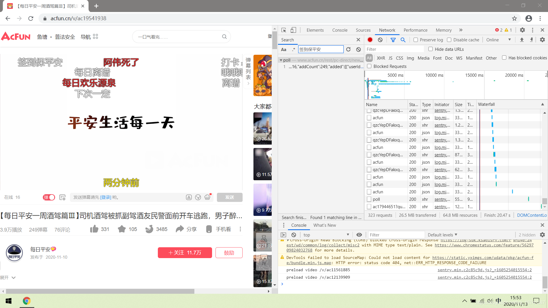The width and height of the screenshot is (548, 308).
Task: Create a live expression with the eye icon
Action: click(x=359, y=235)
